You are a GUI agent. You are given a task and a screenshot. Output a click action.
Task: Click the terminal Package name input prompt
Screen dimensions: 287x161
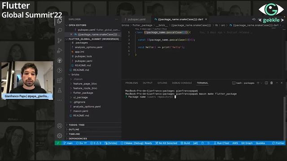(151, 97)
